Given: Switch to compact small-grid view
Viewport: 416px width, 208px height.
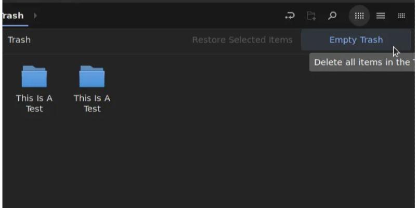Looking at the screenshot, I should pos(401,16).
